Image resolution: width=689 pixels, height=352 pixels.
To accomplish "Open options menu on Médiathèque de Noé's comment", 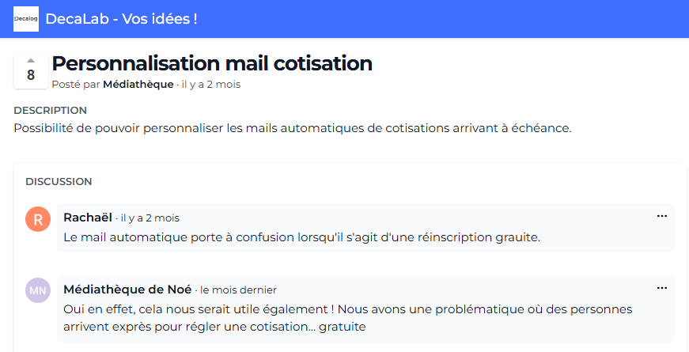I will tap(662, 288).
